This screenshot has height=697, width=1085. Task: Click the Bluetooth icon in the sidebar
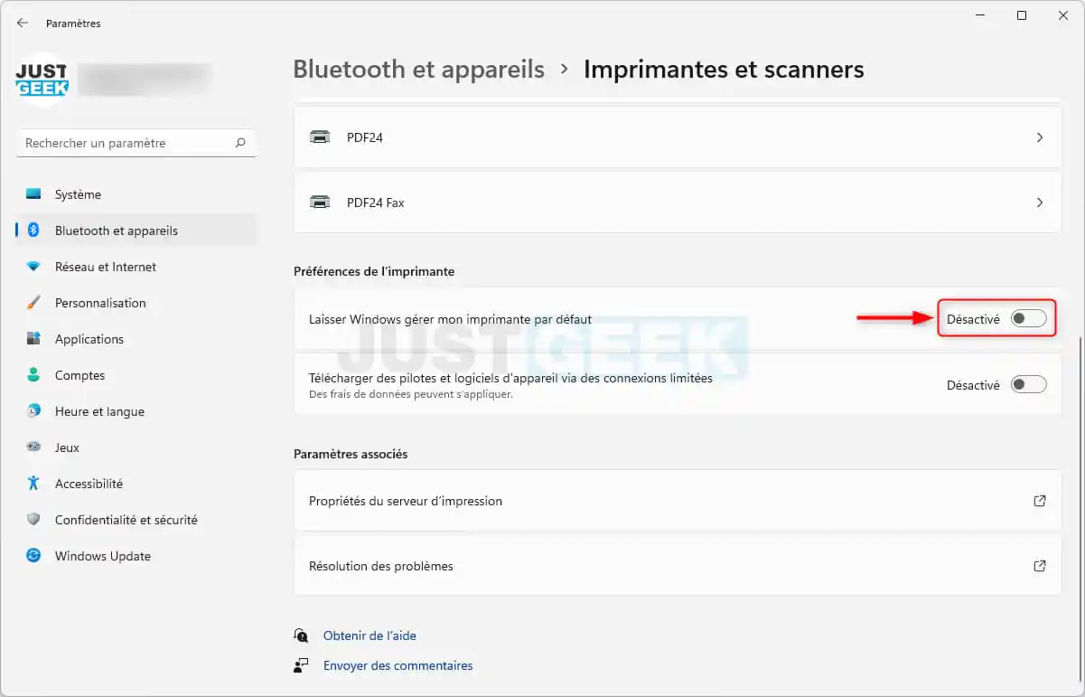coord(33,231)
